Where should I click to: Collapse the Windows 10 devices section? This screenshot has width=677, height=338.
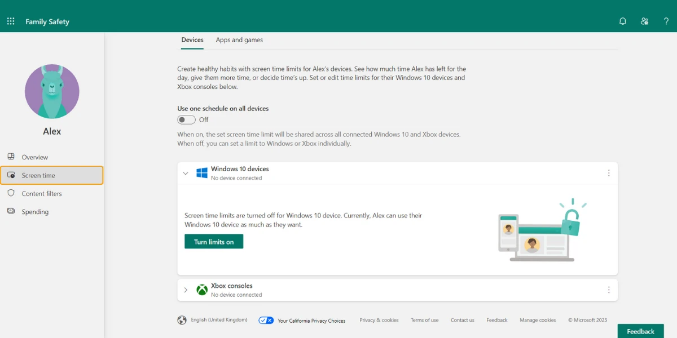pos(186,174)
